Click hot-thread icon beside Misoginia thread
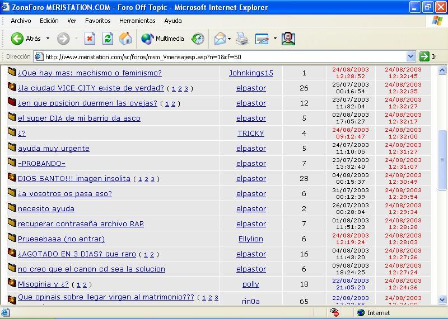Viewport: 448px width, 319px height. [12, 283]
